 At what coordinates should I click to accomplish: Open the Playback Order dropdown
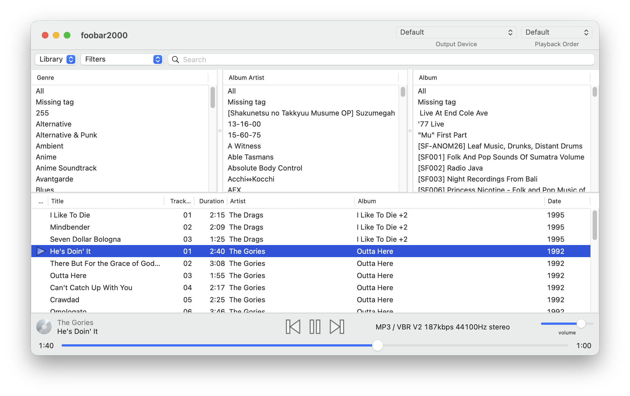(x=557, y=32)
